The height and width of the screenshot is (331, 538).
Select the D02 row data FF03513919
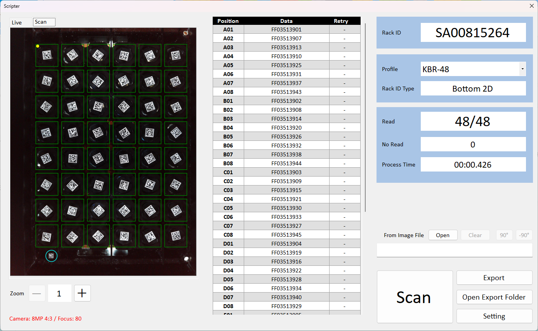pyautogui.click(x=286, y=253)
